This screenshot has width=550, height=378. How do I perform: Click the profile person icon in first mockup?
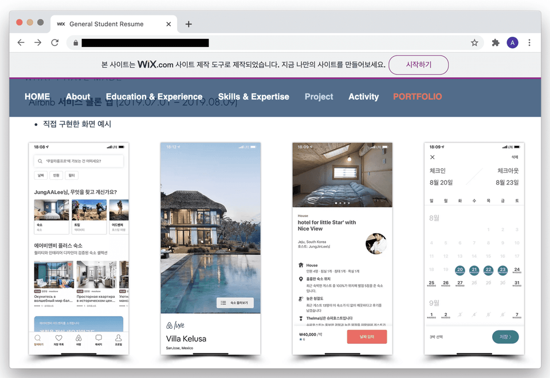coord(119,338)
